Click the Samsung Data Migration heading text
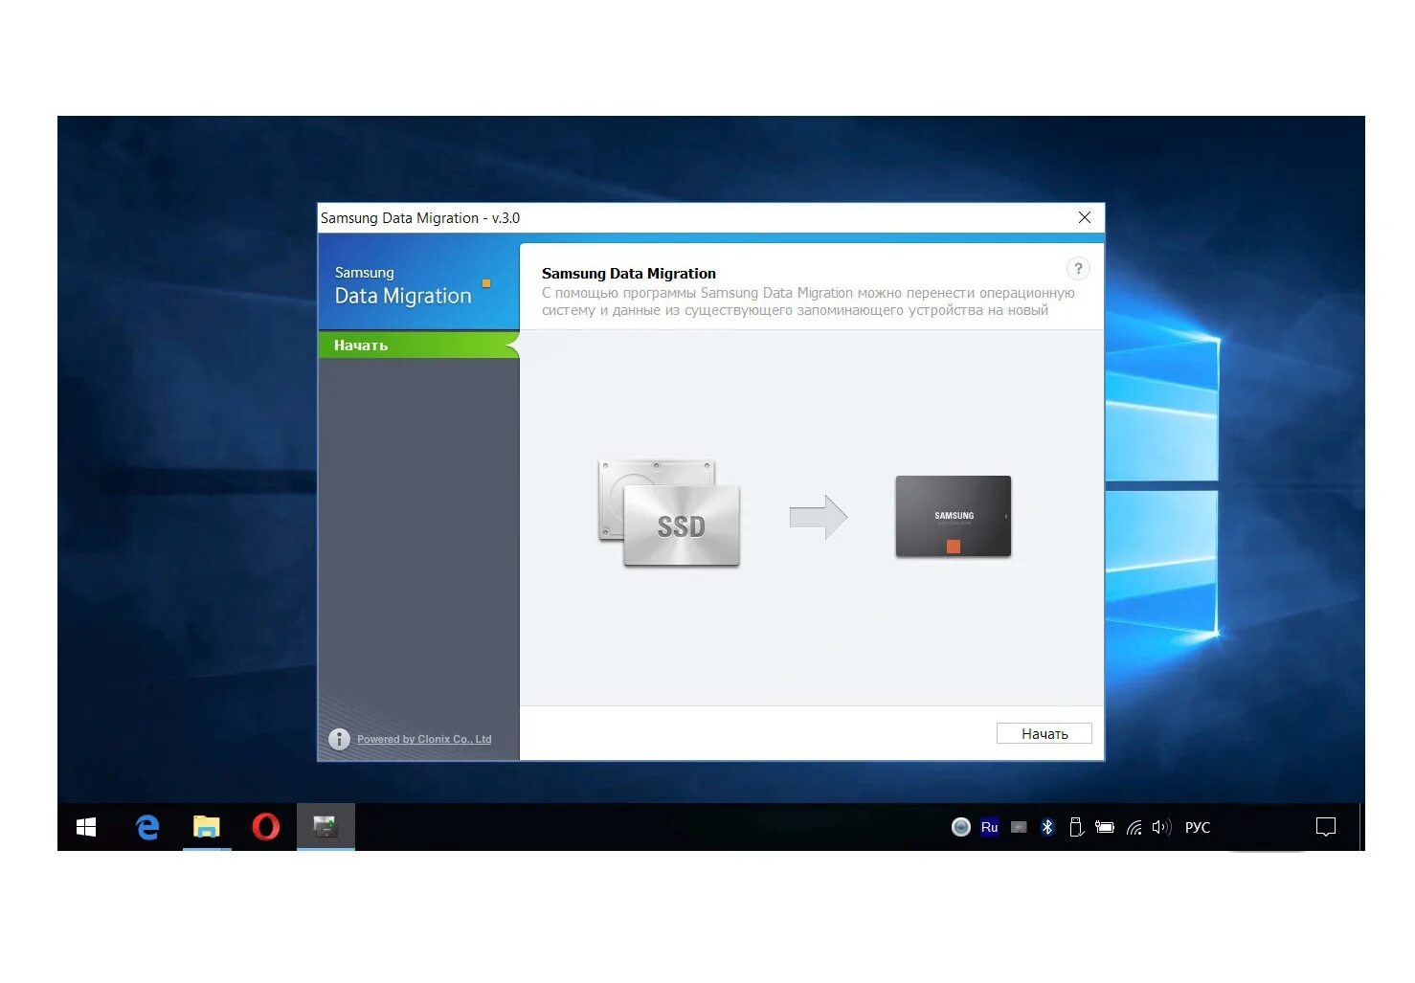 629,274
